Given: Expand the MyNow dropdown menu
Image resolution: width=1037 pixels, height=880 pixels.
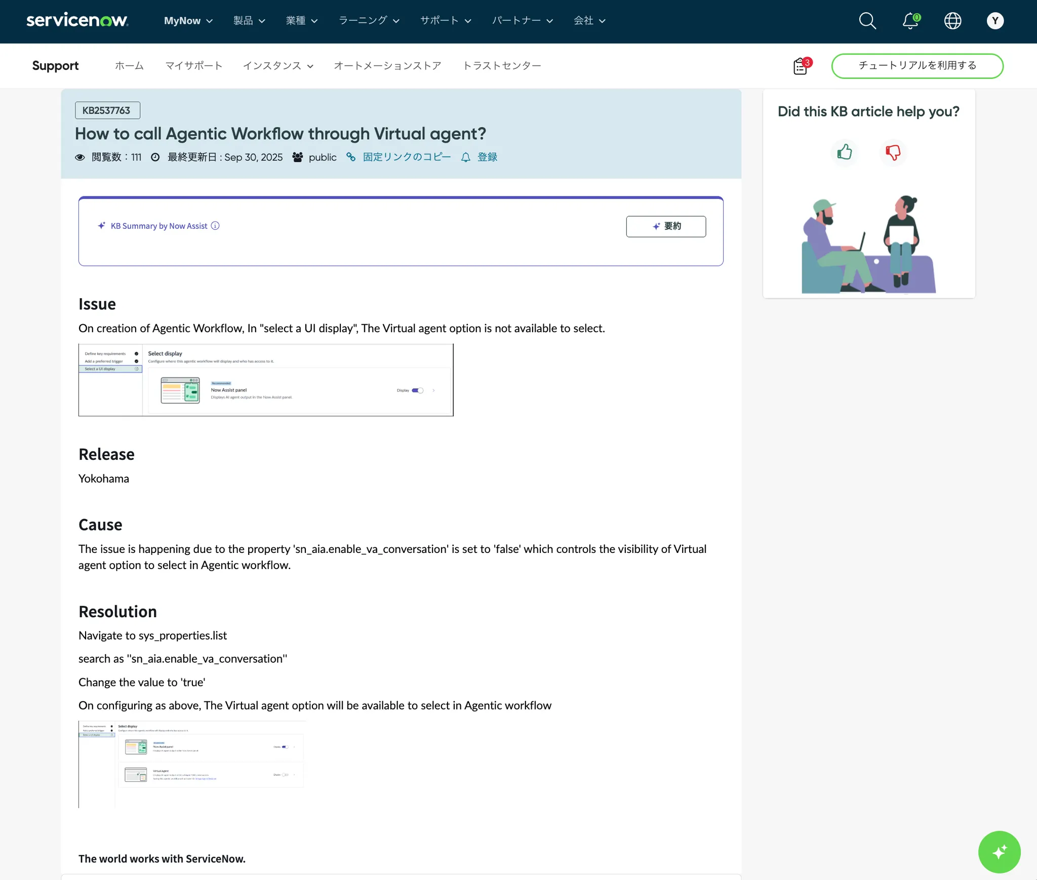Looking at the screenshot, I should [188, 21].
